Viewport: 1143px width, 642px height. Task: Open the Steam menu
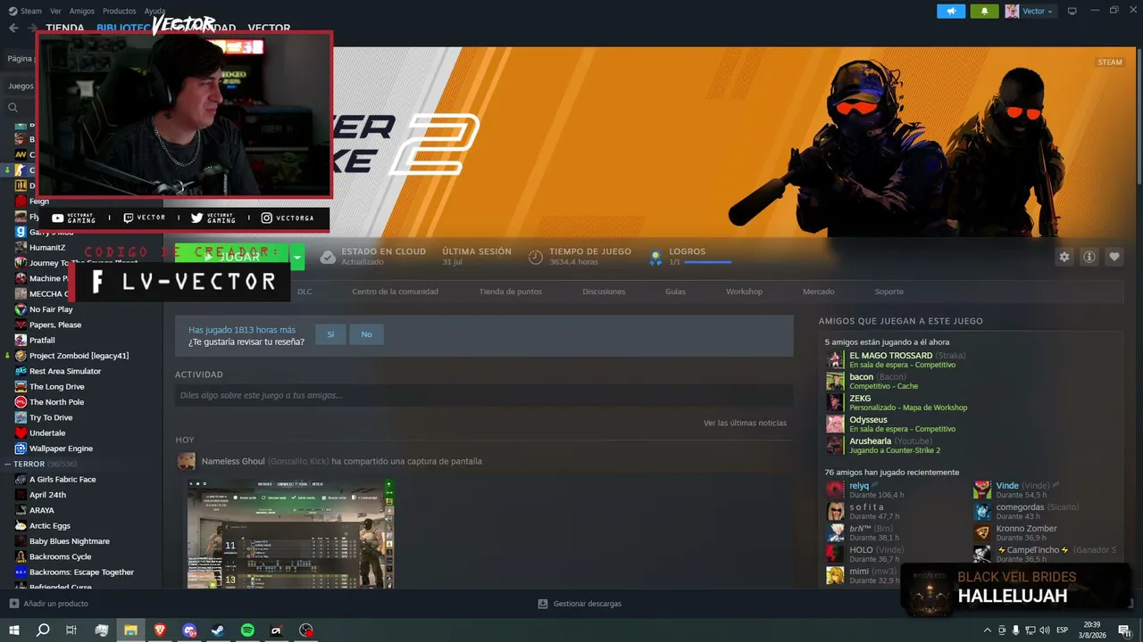[25, 11]
